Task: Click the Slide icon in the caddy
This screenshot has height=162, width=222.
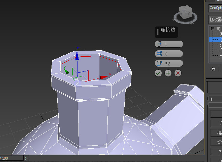Action: (x=159, y=63)
